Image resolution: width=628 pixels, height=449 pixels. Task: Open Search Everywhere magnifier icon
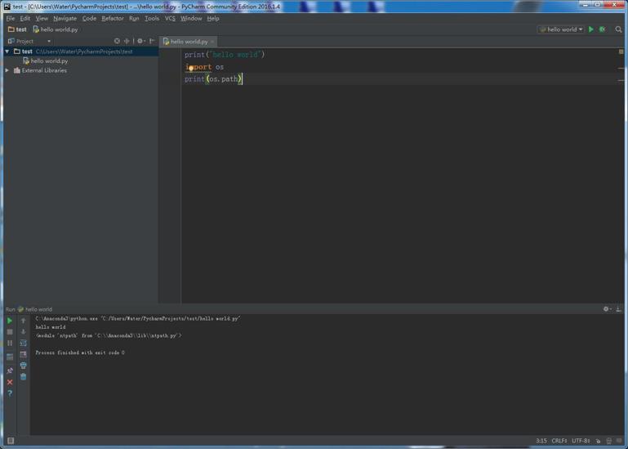[x=618, y=29]
